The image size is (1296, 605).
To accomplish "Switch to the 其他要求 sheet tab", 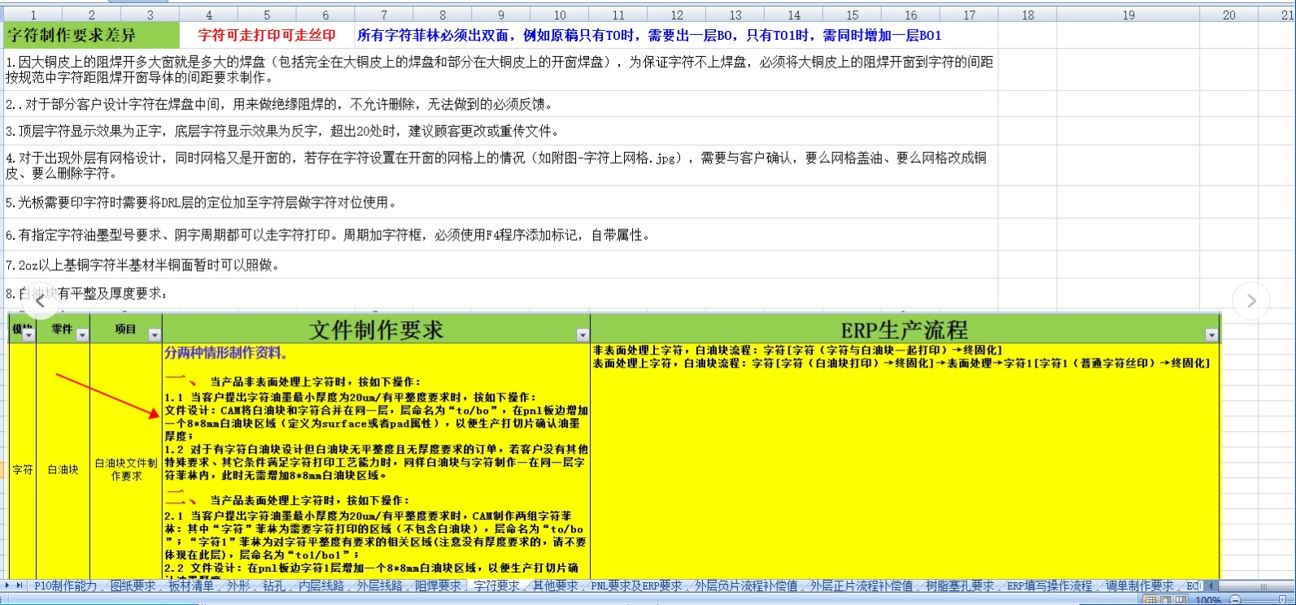I will (x=556, y=585).
